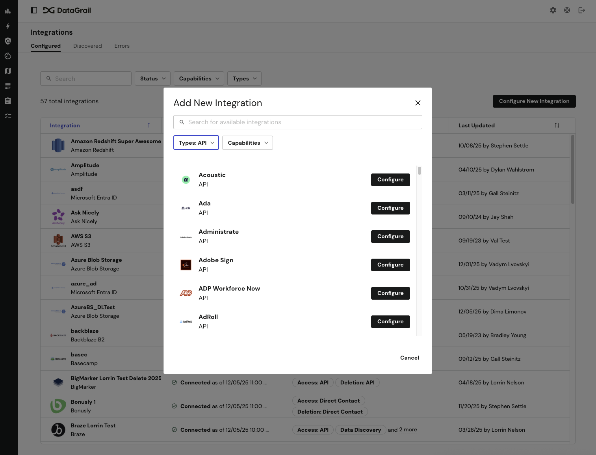Click the cookie consent sidebar icon

8,56
